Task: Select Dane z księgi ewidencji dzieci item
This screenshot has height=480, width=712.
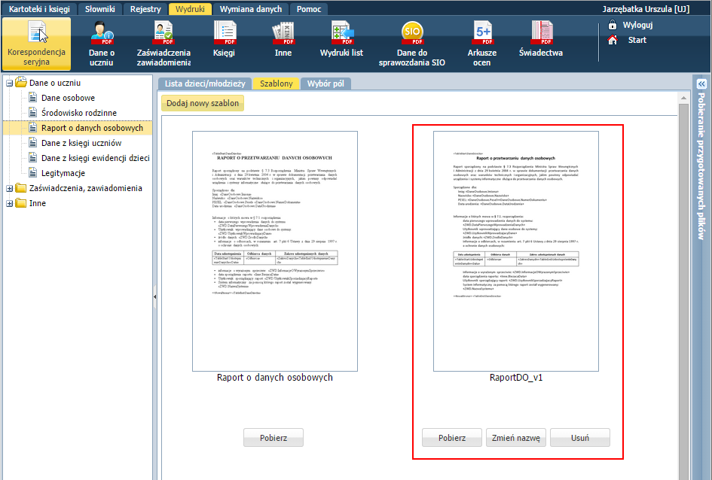Action: (x=96, y=158)
